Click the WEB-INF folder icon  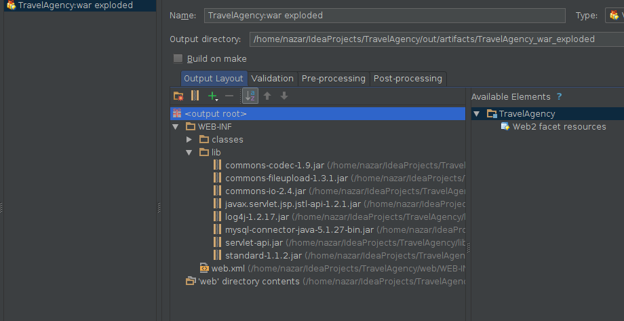pyautogui.click(x=191, y=127)
